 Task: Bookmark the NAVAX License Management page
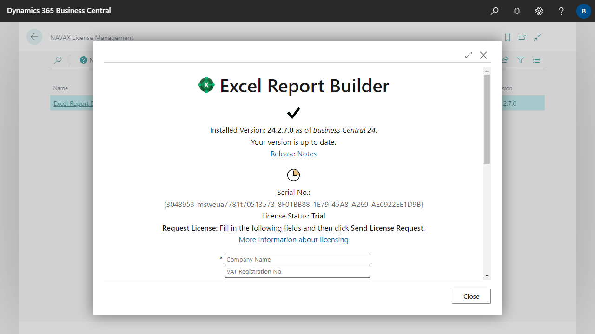coord(508,38)
